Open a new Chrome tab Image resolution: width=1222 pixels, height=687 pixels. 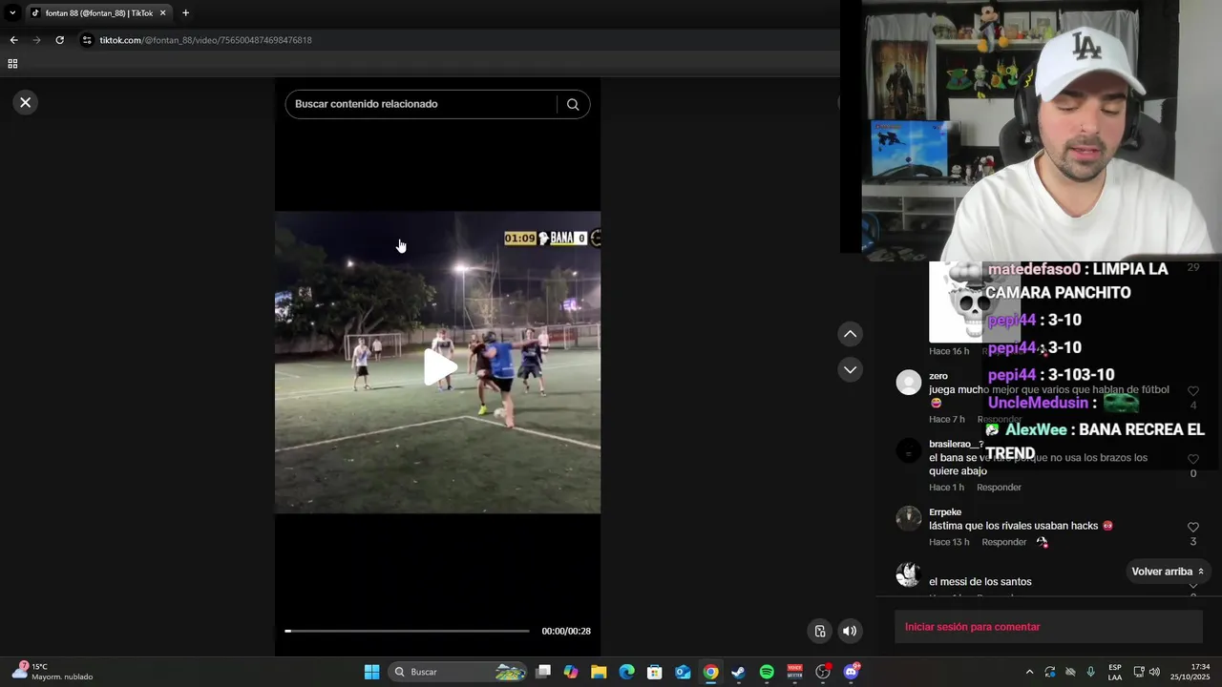click(185, 13)
